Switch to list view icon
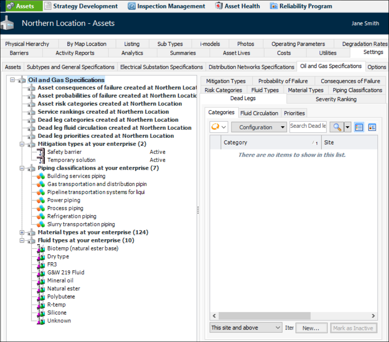Image resolution: width=389 pixels, height=342 pixels. click(x=359, y=127)
